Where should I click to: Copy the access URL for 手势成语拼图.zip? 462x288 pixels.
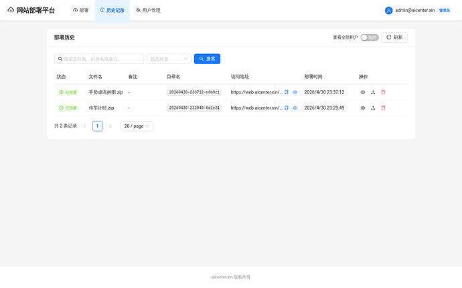pos(286,92)
